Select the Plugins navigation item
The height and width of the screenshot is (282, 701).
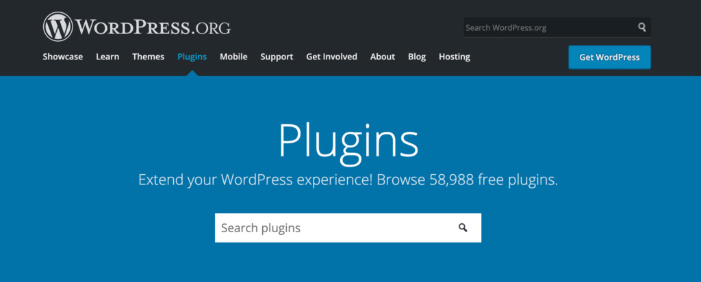(x=192, y=57)
